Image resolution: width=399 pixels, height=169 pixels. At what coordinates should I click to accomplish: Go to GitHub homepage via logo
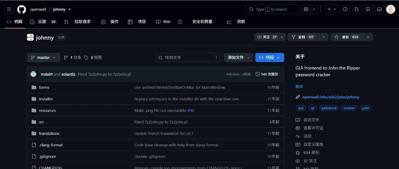(22, 9)
